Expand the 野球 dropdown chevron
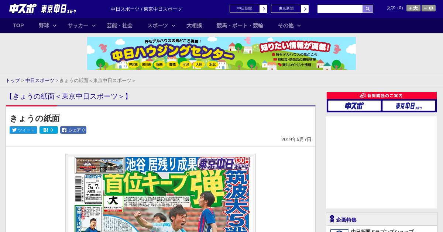 pyautogui.click(x=55, y=25)
